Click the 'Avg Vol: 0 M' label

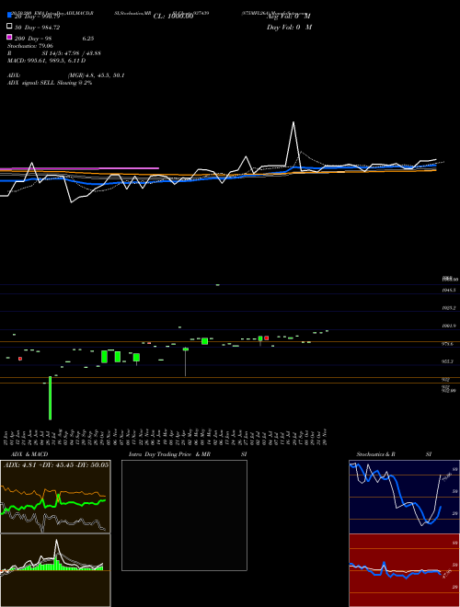(289, 17)
